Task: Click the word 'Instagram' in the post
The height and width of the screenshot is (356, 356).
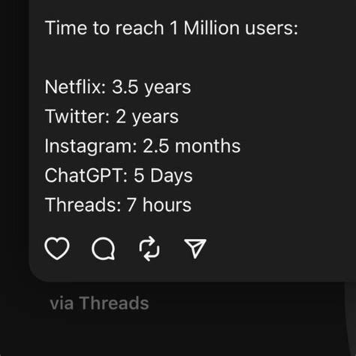Action: click(89, 147)
